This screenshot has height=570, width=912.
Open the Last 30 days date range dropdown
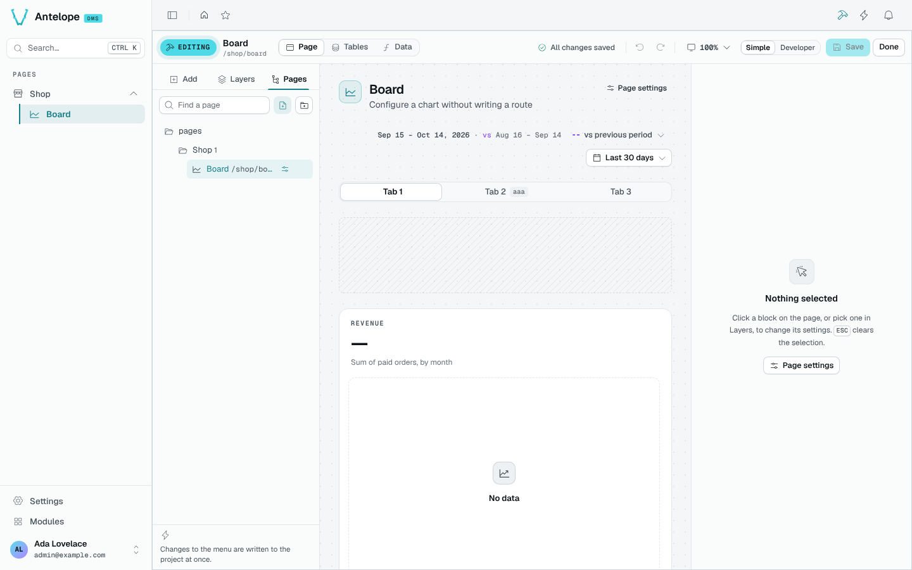tap(629, 158)
